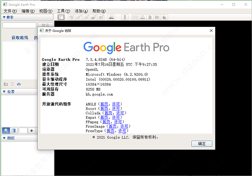This screenshot has height=176, width=252.
Task: Minimize the Google Earth Pro window
Action: tap(222, 5)
